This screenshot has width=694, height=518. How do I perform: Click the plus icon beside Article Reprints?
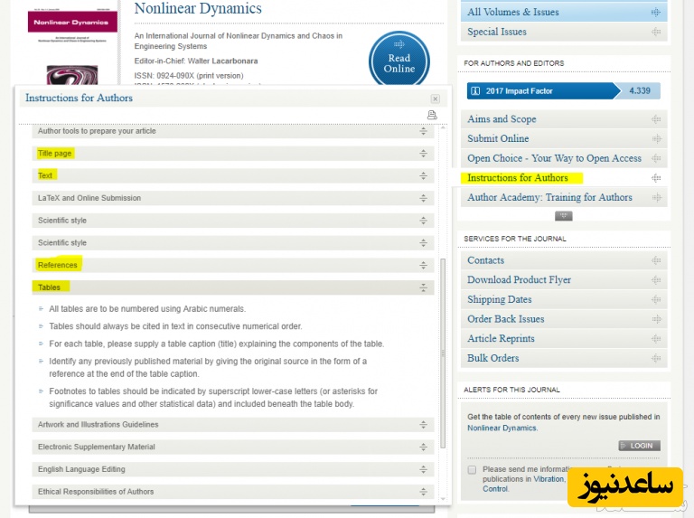655,339
